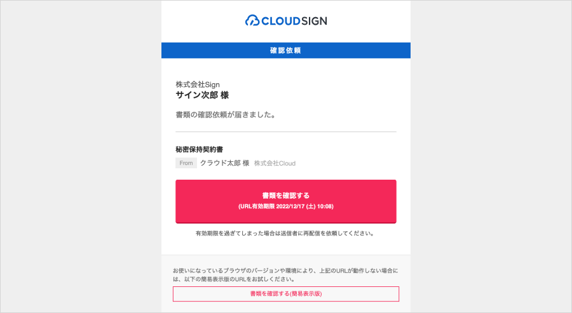Click the 株式会社Sign recipient company text
Viewport: 572px width, 313px height.
(x=198, y=84)
